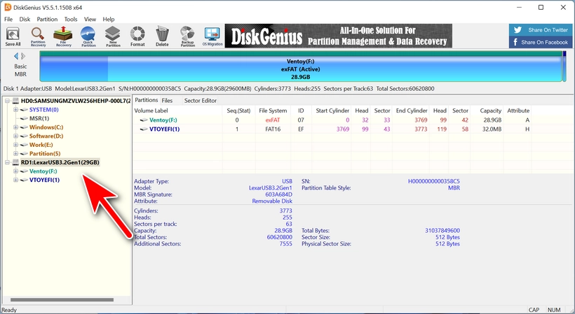Click the MBR Signature value 603A684D

click(x=278, y=194)
